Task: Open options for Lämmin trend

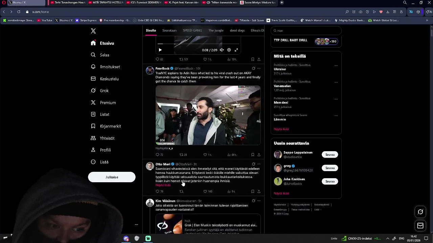Action: coord(336,115)
